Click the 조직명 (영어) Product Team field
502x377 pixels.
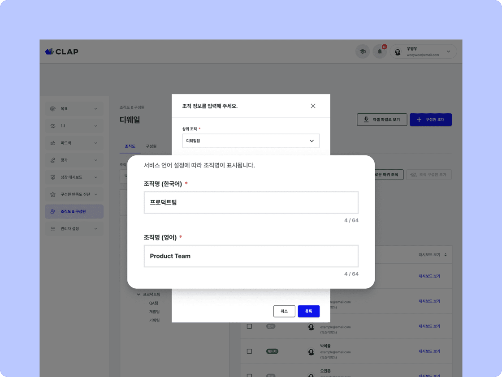pos(251,256)
